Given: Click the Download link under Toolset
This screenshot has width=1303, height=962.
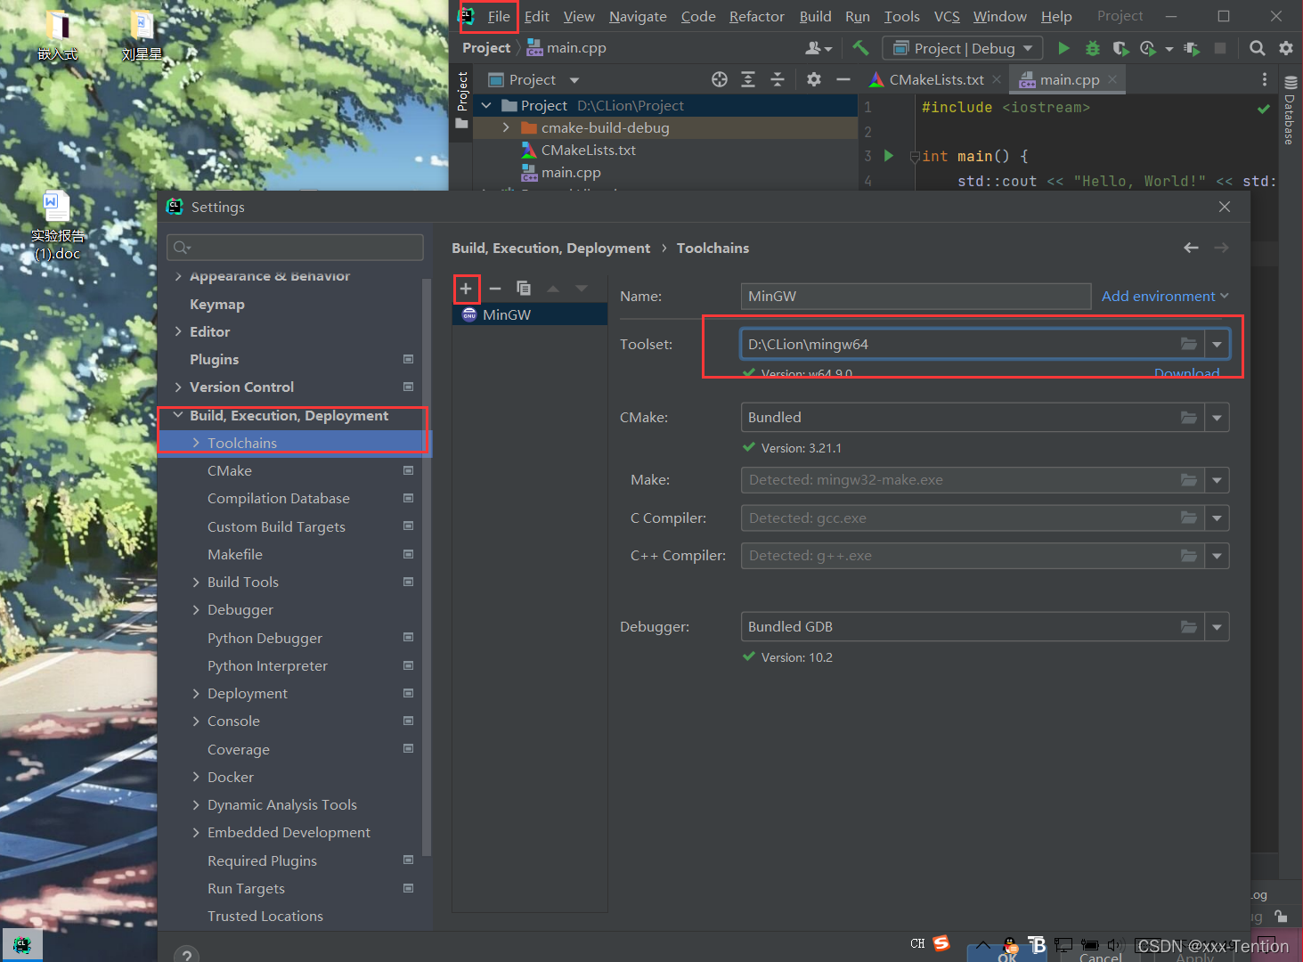Looking at the screenshot, I should coord(1186,372).
